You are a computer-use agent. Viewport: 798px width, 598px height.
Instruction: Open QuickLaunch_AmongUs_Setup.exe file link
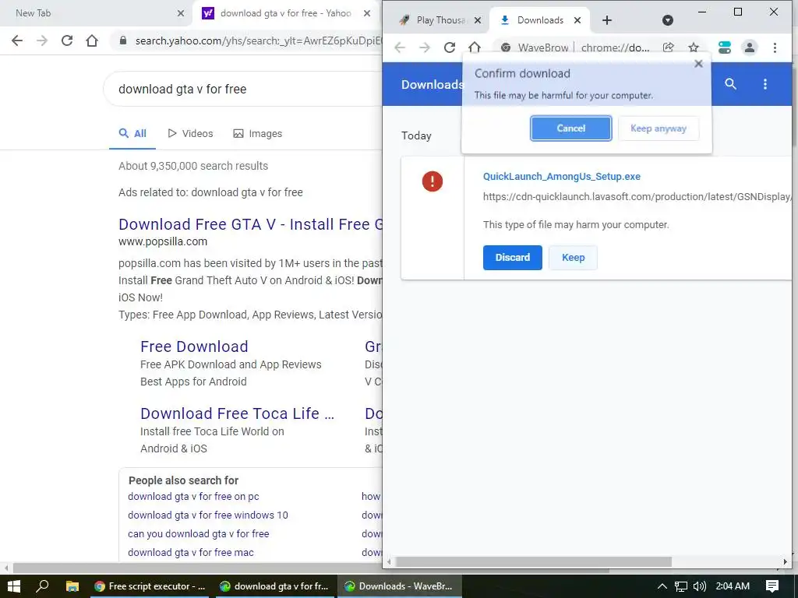(561, 177)
